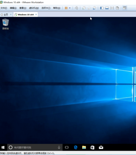This screenshot has height=155, width=136.
Task: Open the Windows Store taskbar icon
Action: pos(93,147)
